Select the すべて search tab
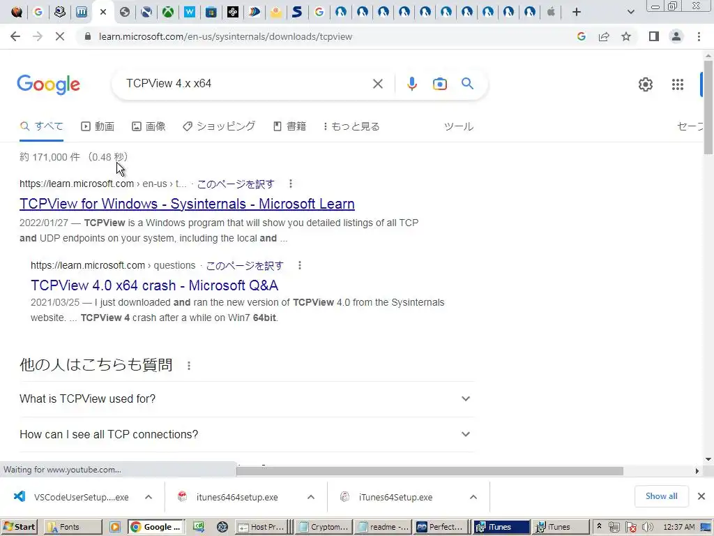 point(41,126)
